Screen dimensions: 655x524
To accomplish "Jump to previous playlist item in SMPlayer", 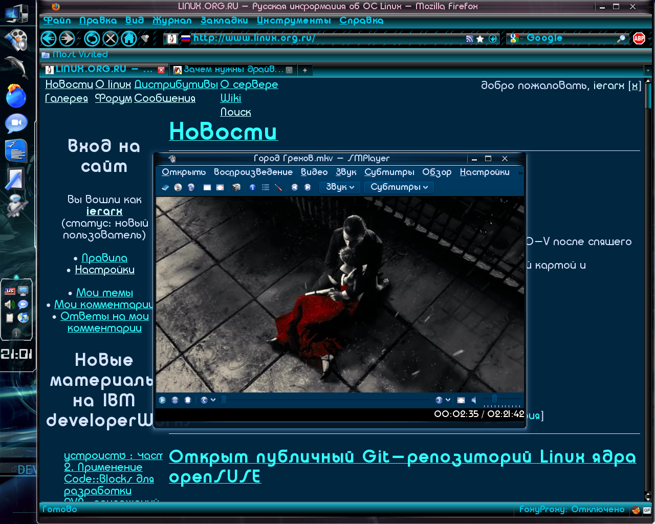I will point(295,187).
